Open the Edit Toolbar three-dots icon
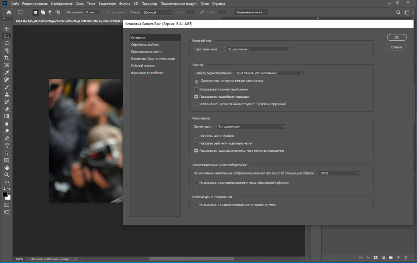Image resolution: width=417 pixels, height=263 pixels. click(7, 182)
